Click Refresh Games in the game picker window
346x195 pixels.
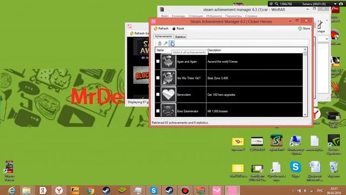point(139,33)
